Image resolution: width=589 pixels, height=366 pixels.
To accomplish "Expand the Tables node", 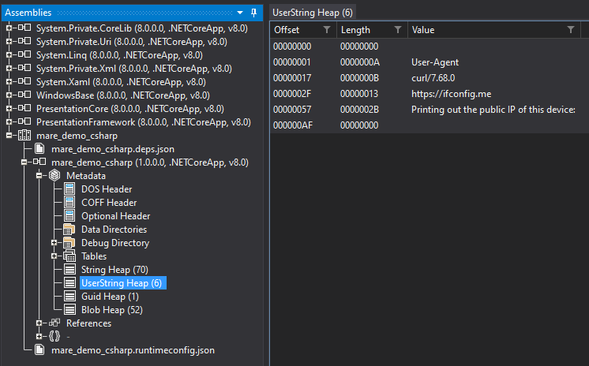I will [x=54, y=256].
